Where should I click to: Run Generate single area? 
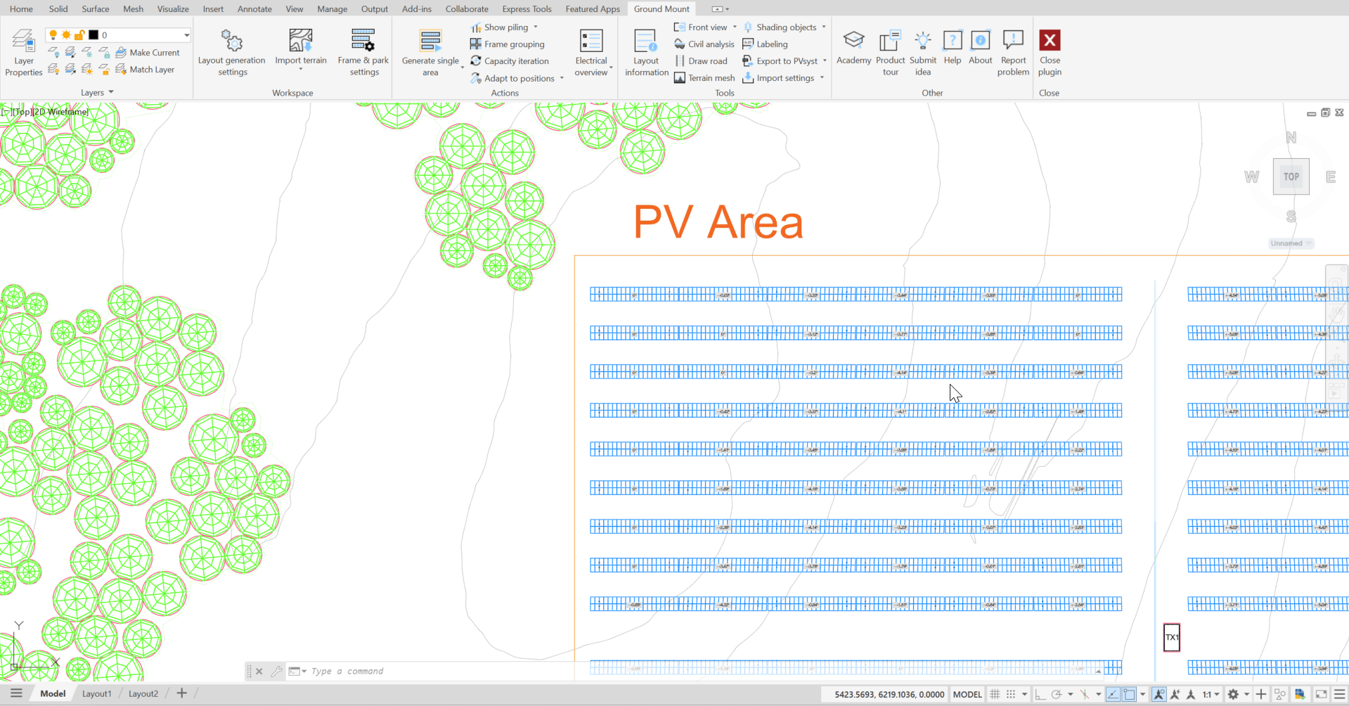click(x=430, y=52)
